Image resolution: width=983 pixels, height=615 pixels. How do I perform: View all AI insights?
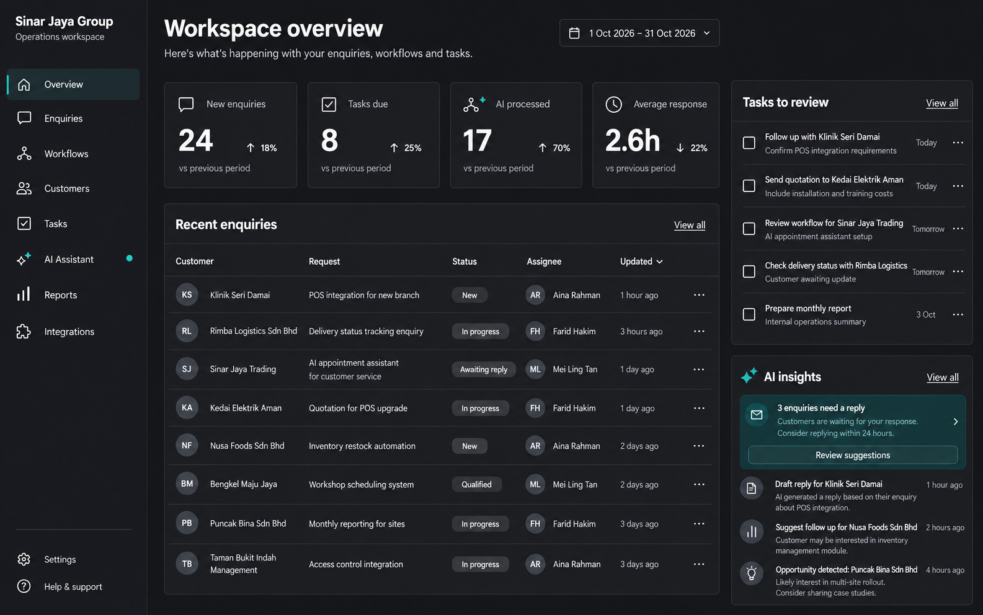tap(943, 377)
